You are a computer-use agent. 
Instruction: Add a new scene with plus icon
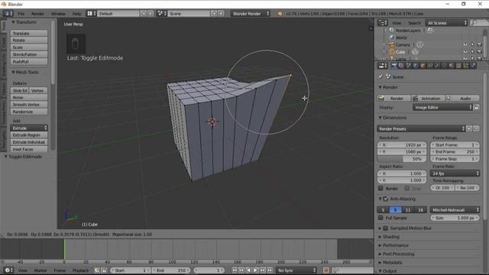[x=214, y=14]
